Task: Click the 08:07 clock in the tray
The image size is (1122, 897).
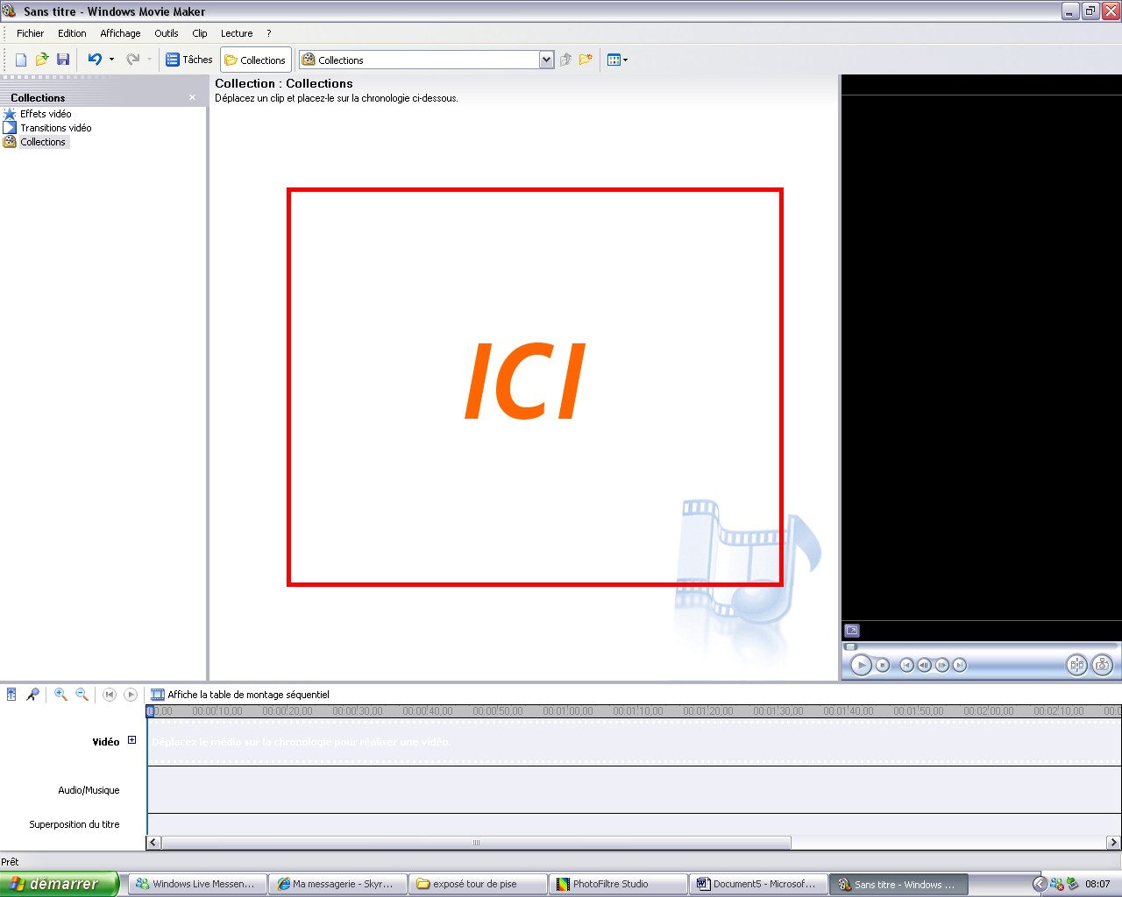Action: [x=1097, y=884]
